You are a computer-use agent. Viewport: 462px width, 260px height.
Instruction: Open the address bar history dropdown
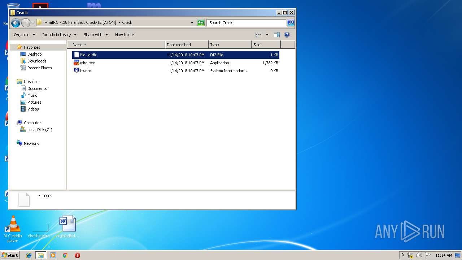(192, 23)
